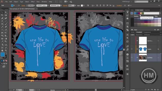
Task: Select the Eyedropper tool
Action: click(x=2, y=41)
